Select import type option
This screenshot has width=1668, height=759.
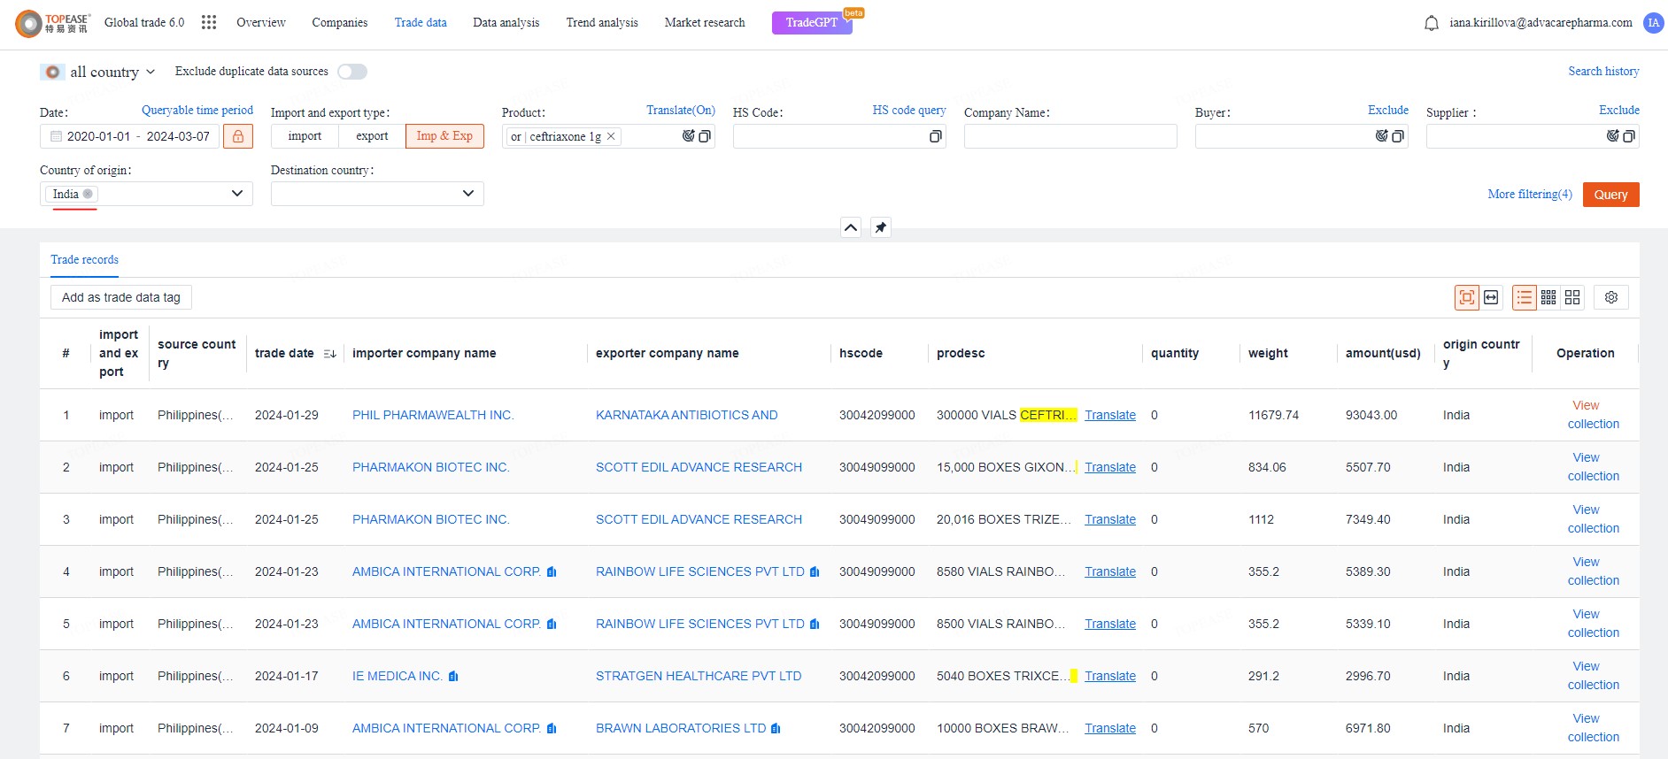[x=305, y=136]
